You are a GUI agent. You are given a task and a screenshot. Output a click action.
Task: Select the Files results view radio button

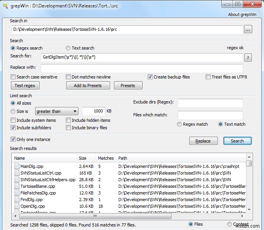[x=191, y=224]
